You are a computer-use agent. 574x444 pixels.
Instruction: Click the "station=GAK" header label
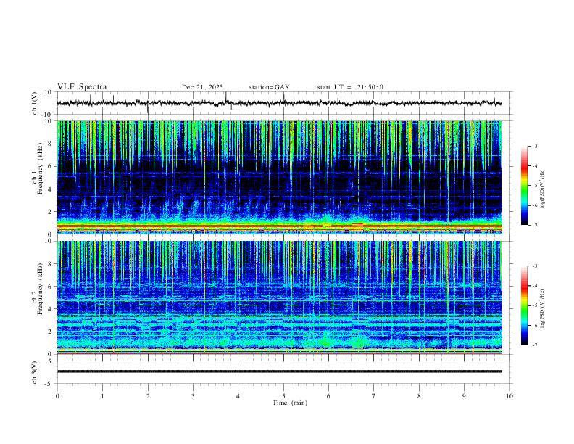point(269,87)
